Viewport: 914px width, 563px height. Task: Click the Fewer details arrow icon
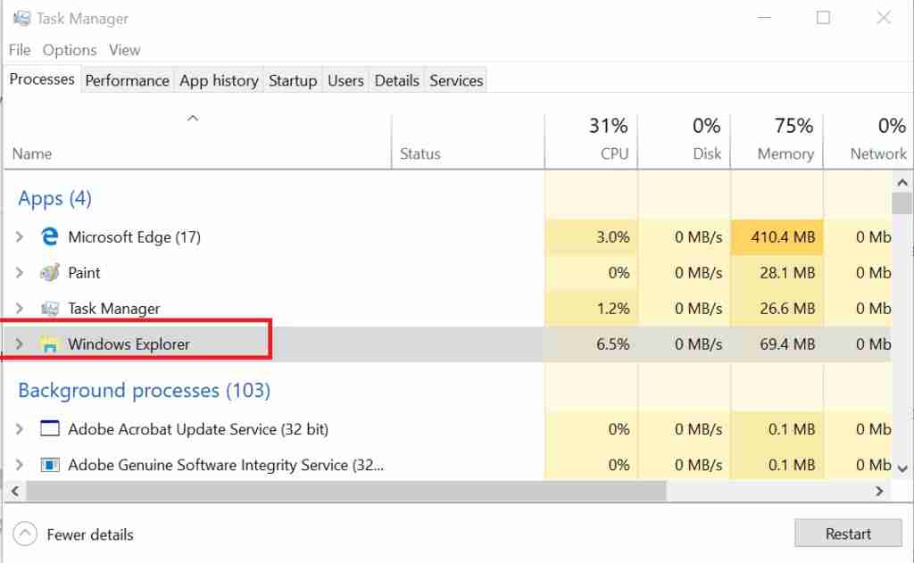[26, 534]
